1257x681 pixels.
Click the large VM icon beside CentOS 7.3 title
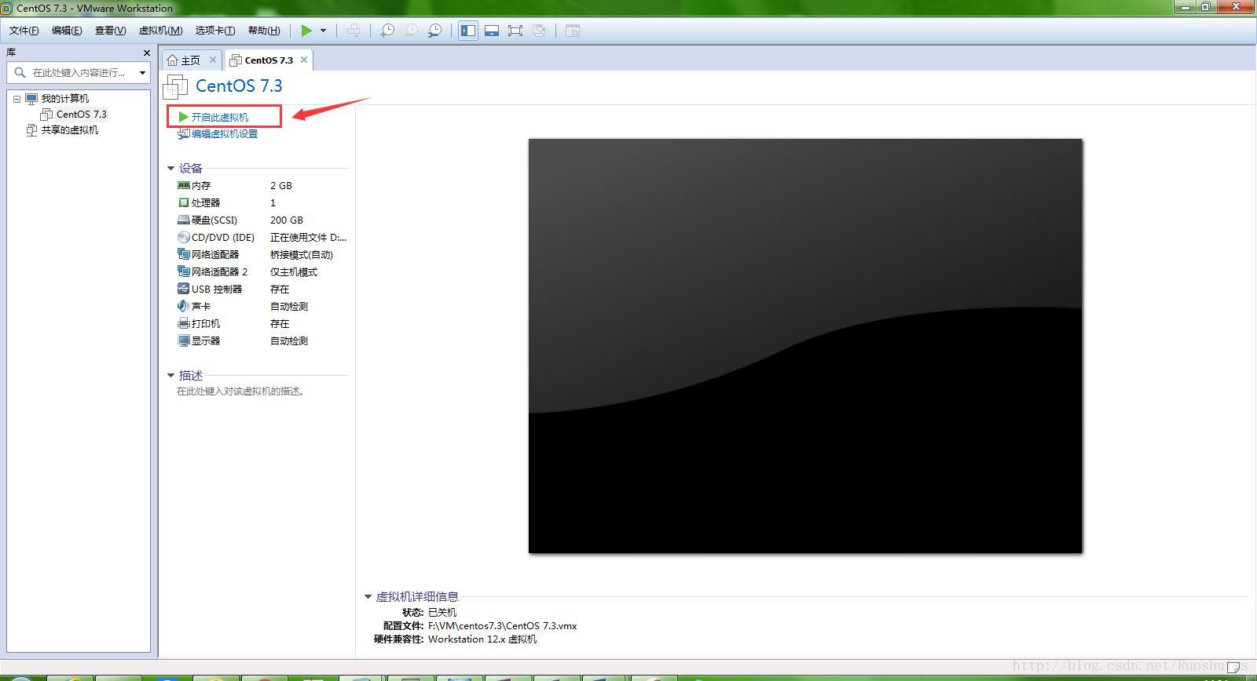[x=175, y=86]
